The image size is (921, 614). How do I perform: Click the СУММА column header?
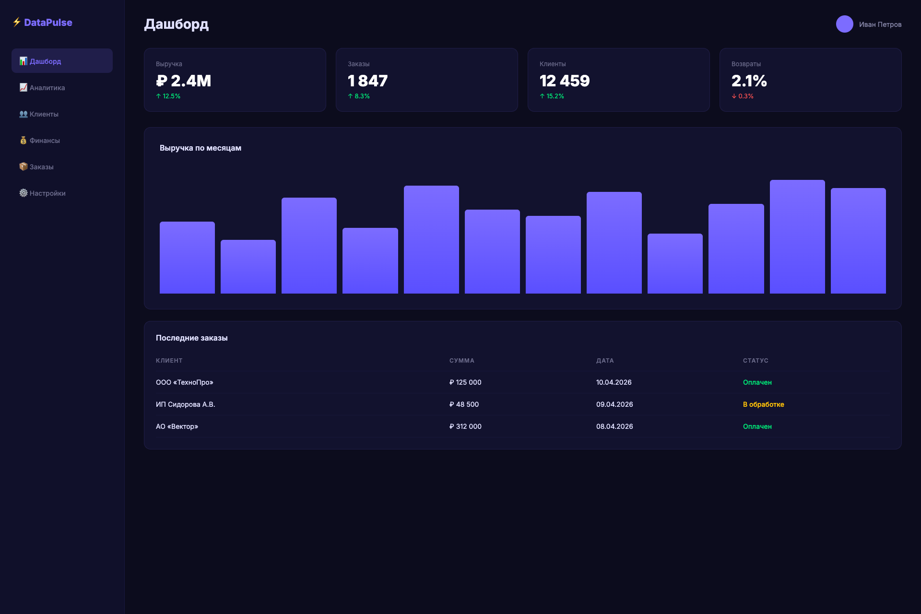click(461, 360)
